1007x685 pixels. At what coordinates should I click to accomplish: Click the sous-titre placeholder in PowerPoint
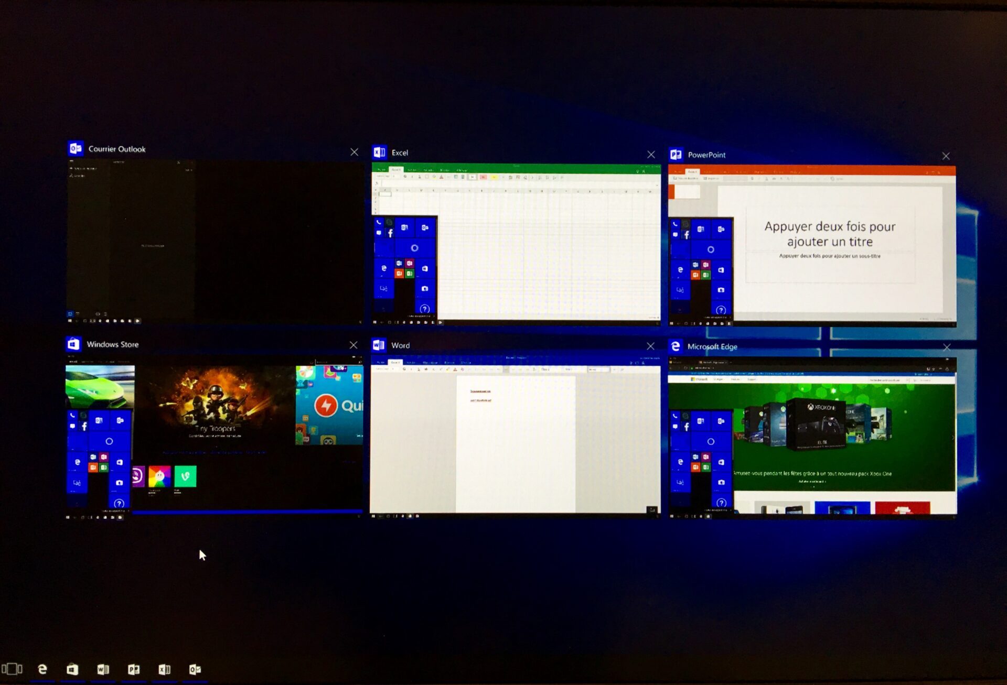830,256
